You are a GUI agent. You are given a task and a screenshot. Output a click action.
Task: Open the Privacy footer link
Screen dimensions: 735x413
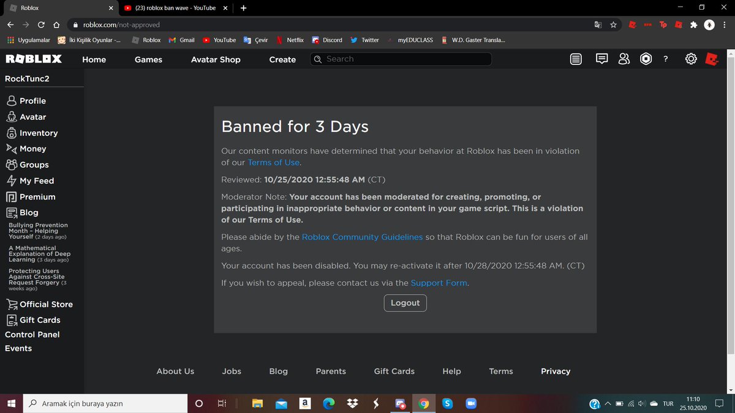point(556,371)
